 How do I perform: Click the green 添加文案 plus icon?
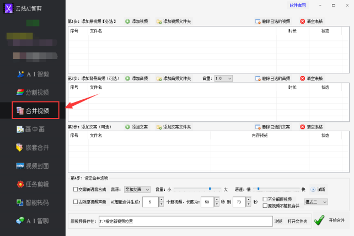tap(127, 127)
